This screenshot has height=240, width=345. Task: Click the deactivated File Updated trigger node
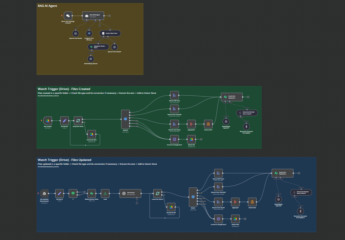coord(44,193)
